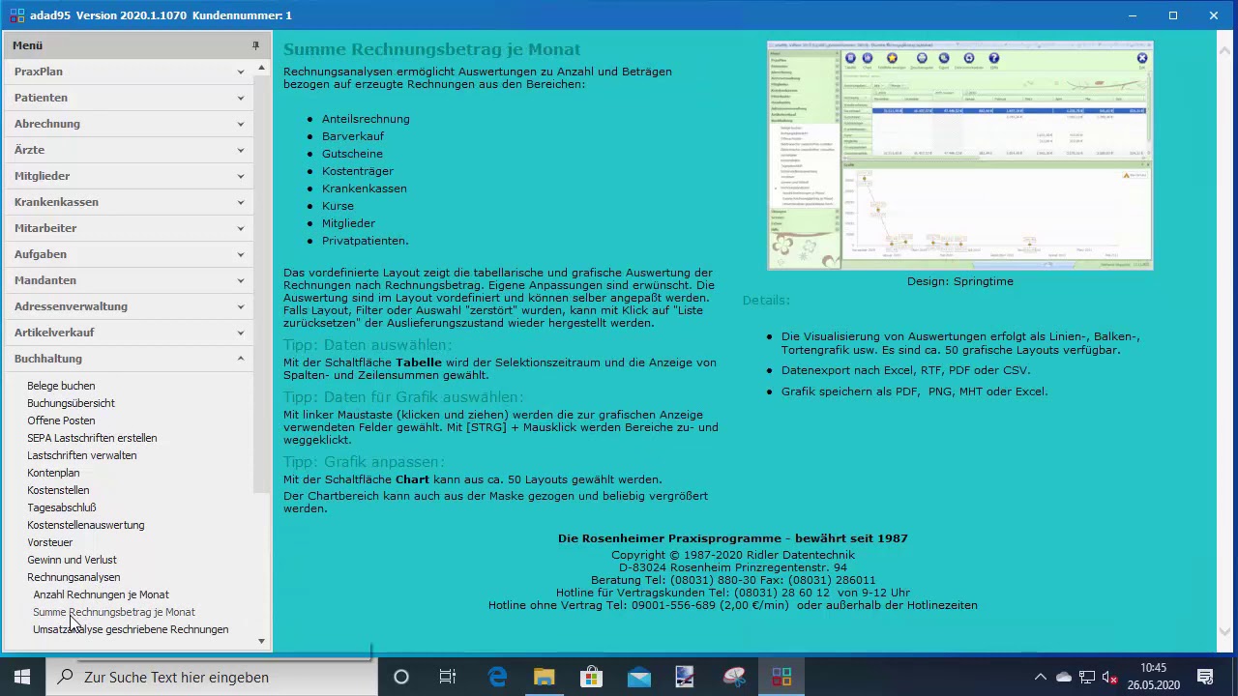Select SEPA Lastschriften erstellen entry
Viewport: 1238px width, 696px height.
click(92, 438)
